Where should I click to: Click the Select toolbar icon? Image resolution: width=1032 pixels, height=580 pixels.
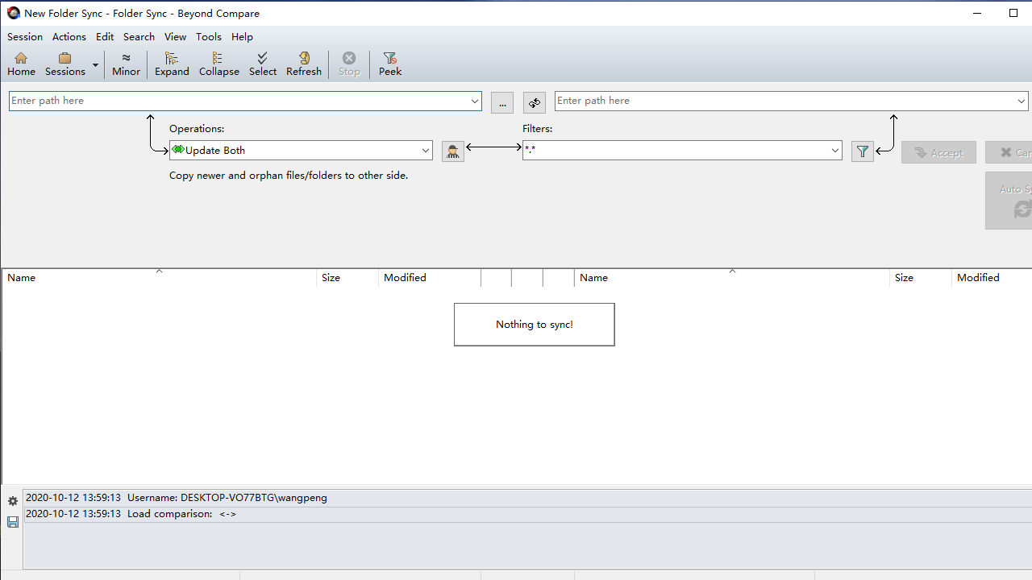tap(262, 64)
